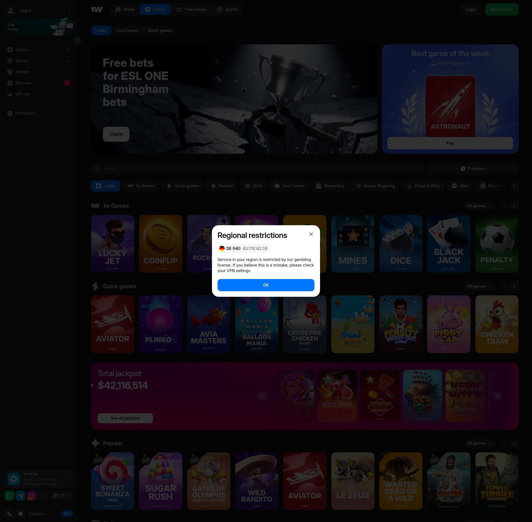Open the support chat bubble icon
Screen dimensions: 532x522
(x=21, y=514)
